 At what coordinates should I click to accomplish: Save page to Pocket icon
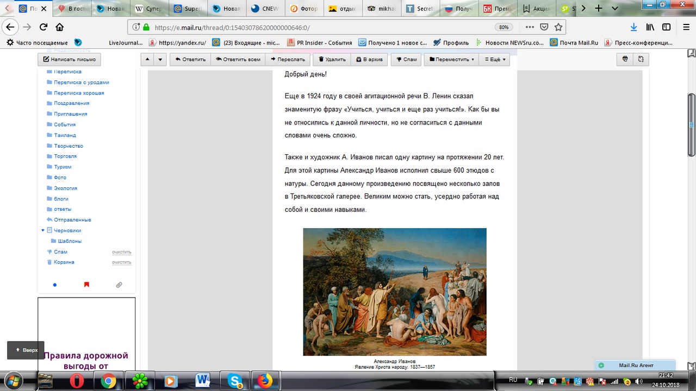coord(544,27)
